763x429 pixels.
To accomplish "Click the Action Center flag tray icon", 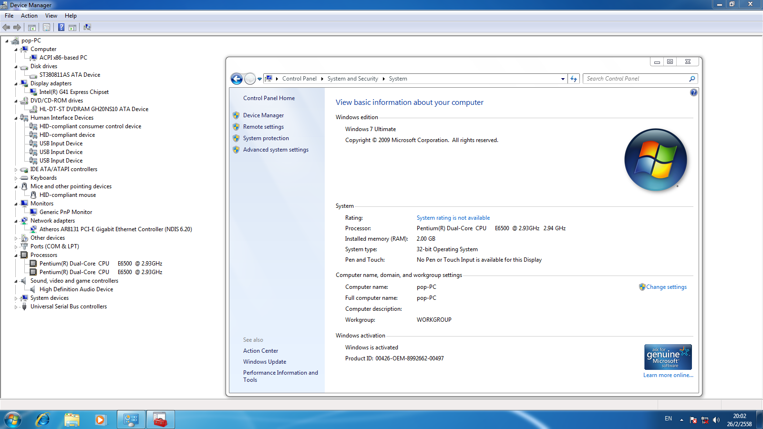I will [x=693, y=420].
